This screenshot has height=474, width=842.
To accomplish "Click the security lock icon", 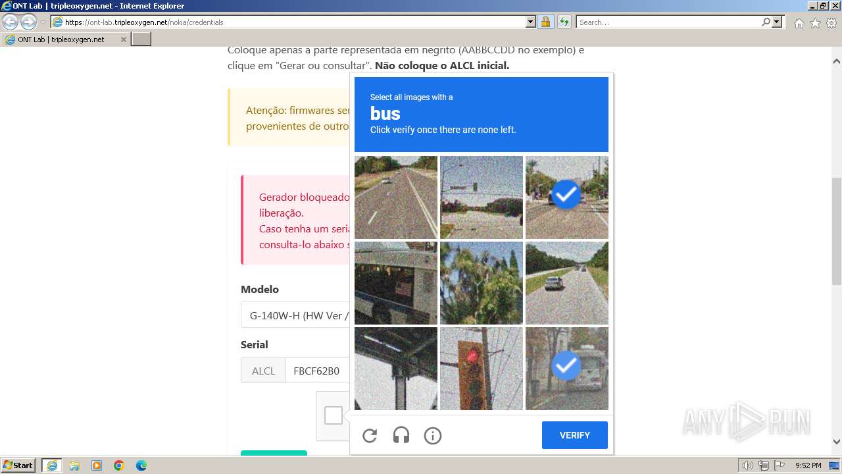I will tap(545, 22).
